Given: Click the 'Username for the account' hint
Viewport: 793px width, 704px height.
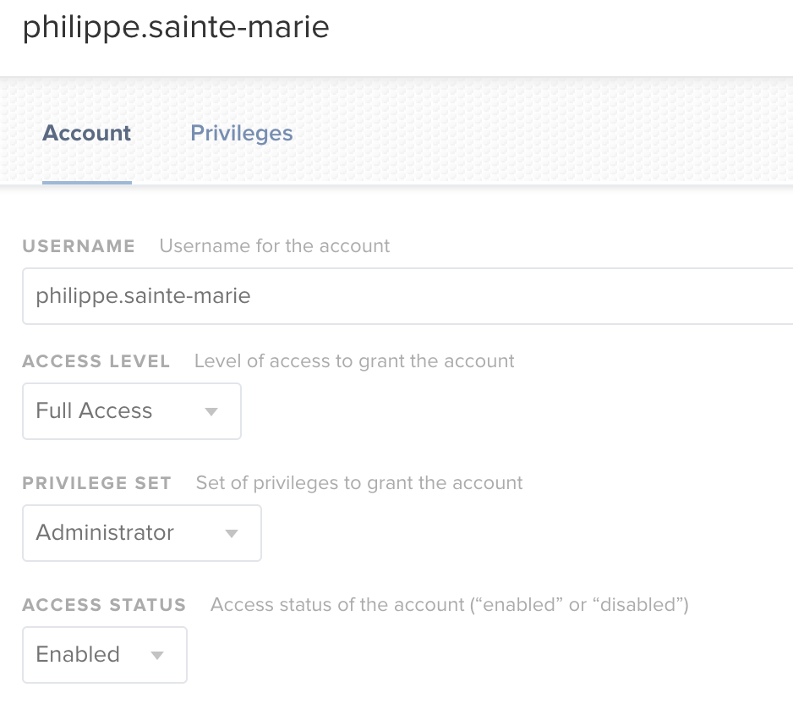Looking at the screenshot, I should (x=275, y=246).
